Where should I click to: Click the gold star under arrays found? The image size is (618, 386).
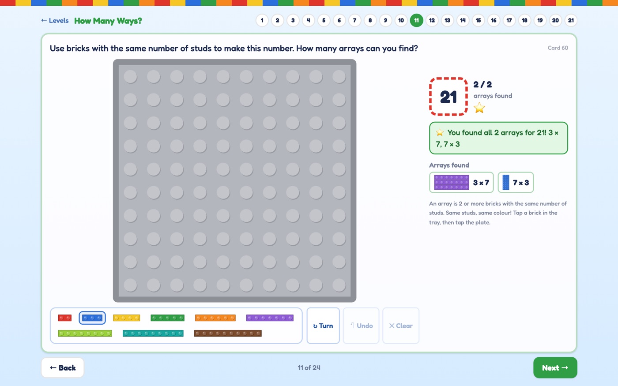point(479,108)
